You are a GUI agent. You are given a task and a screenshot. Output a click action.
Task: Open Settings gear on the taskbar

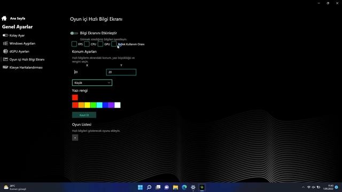[193, 187]
